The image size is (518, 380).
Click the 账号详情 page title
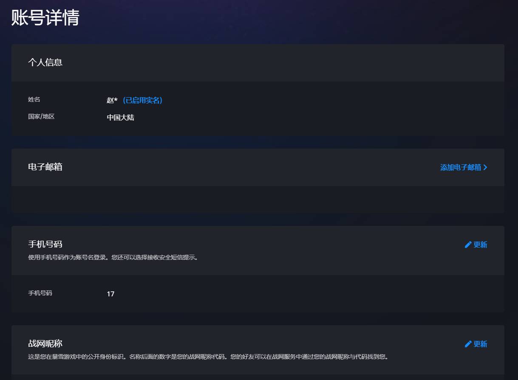45,18
